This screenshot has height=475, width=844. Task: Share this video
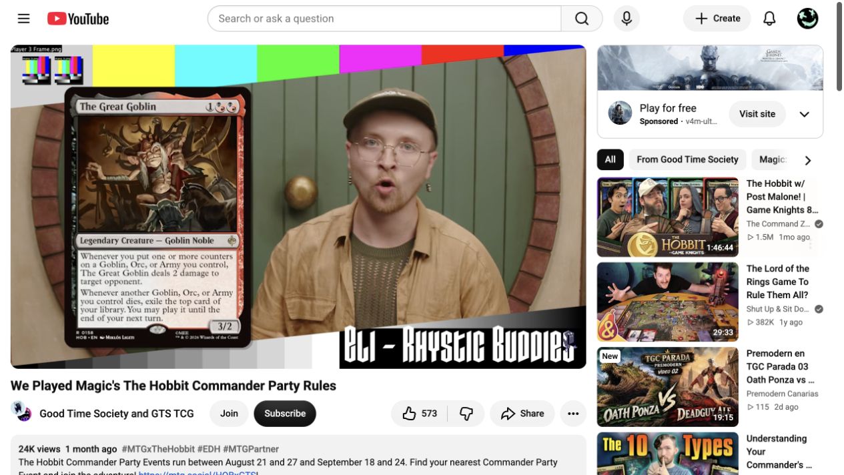[522, 414]
